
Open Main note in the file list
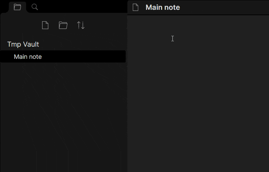[63, 57]
